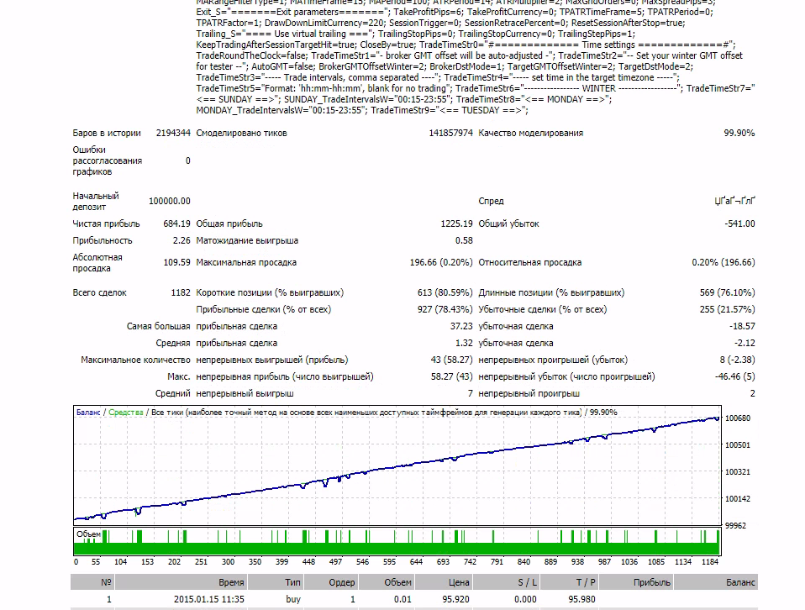Click the 'Чистая прибыль' label

pos(106,223)
